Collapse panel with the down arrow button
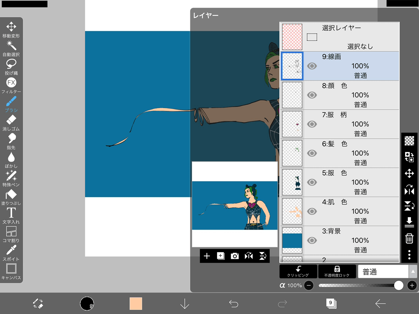 pos(185,304)
